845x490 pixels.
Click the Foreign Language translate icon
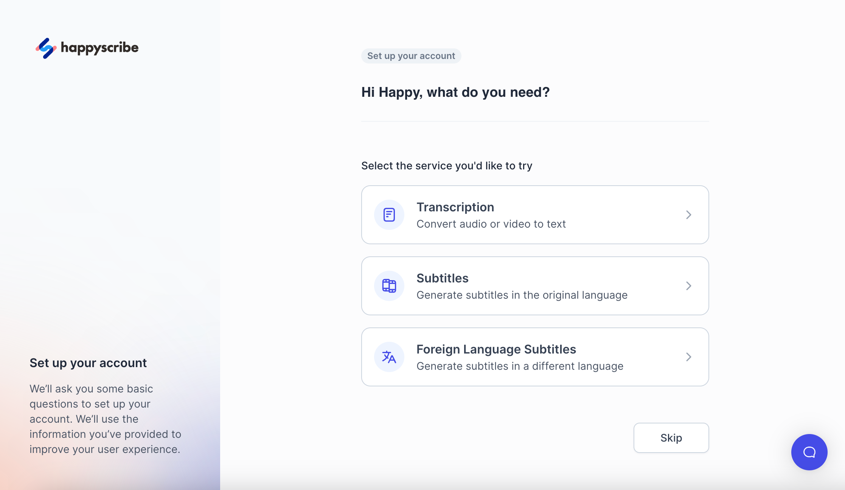pyautogui.click(x=389, y=357)
